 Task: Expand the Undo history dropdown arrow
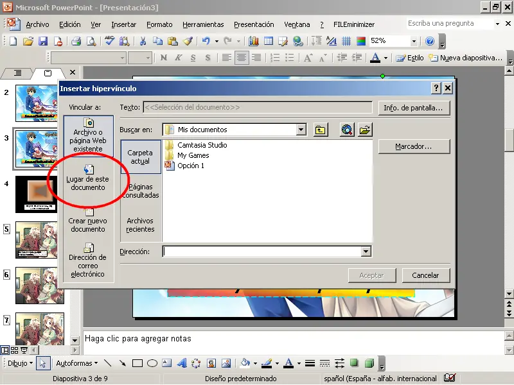217,41
